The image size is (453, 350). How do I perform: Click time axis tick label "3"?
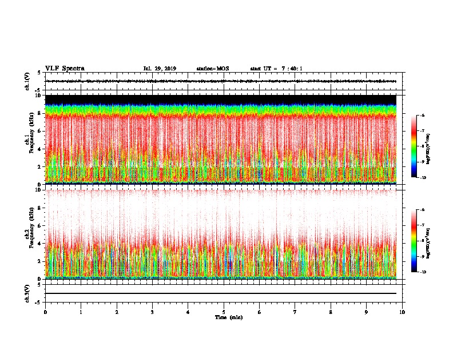tap(152, 312)
